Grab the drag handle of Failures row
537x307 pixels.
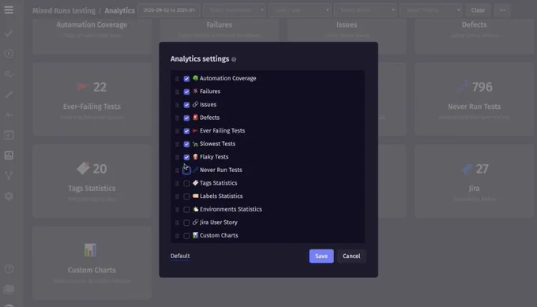pos(177,92)
